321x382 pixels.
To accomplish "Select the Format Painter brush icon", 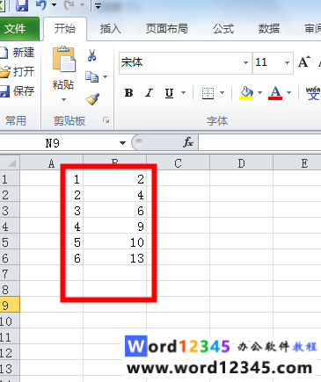I will pyautogui.click(x=92, y=99).
